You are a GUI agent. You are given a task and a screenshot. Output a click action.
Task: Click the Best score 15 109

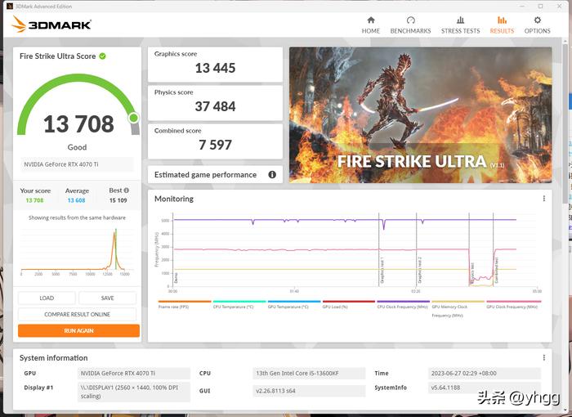[x=118, y=200]
